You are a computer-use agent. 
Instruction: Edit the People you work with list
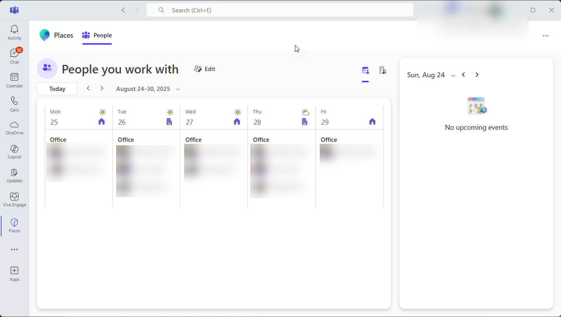click(205, 69)
